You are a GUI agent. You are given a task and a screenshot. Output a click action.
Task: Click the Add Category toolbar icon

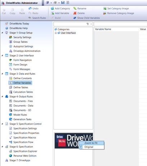(x=52, y=9)
